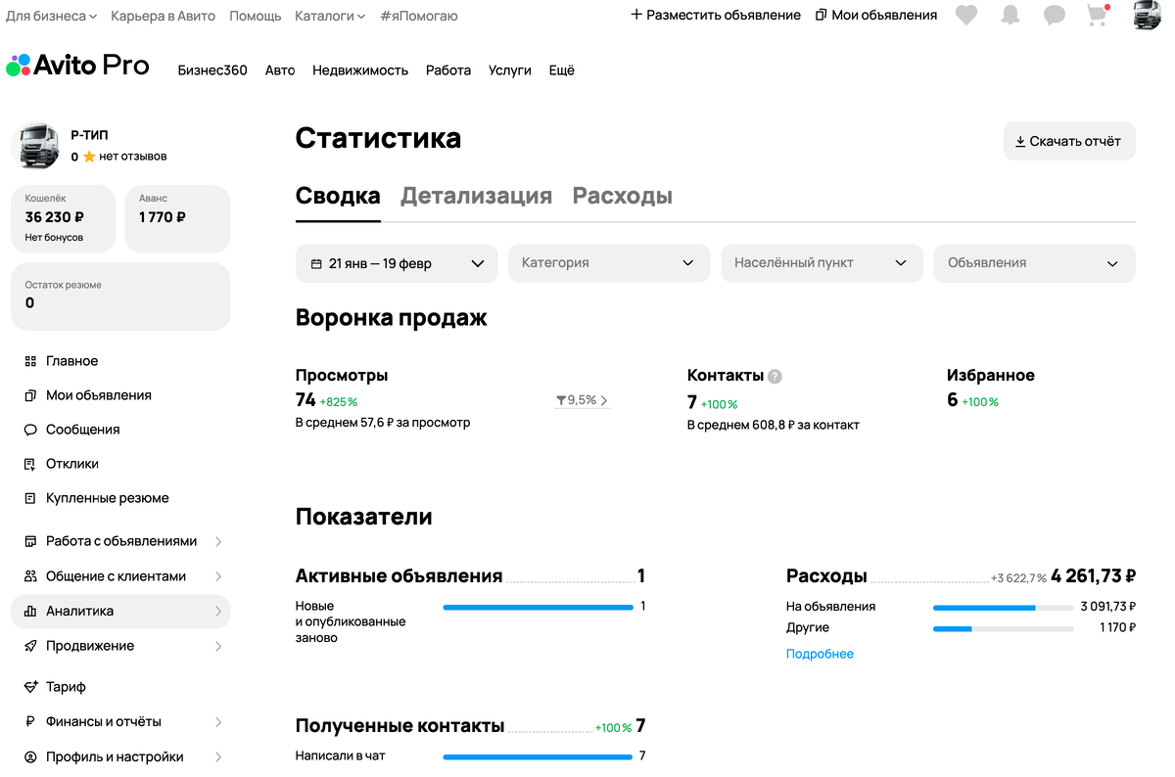Open the Населённый пункт filter dropdown
Image resolution: width=1175 pixels, height=777 pixels.
pyautogui.click(x=822, y=263)
